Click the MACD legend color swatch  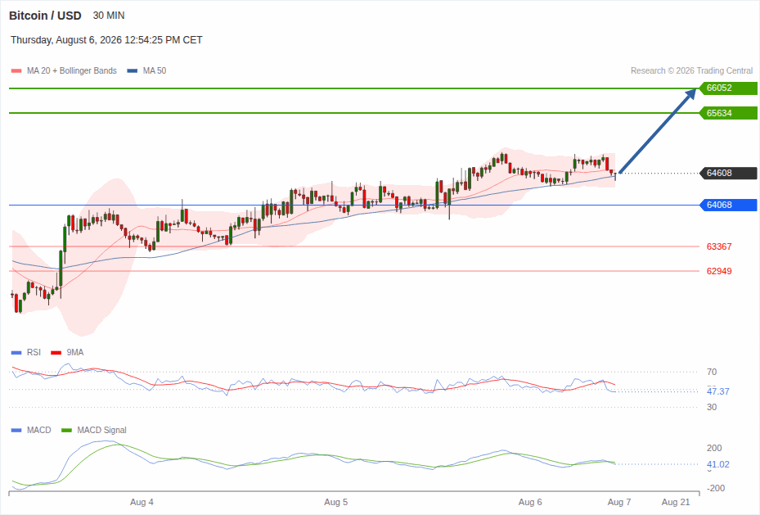16,430
